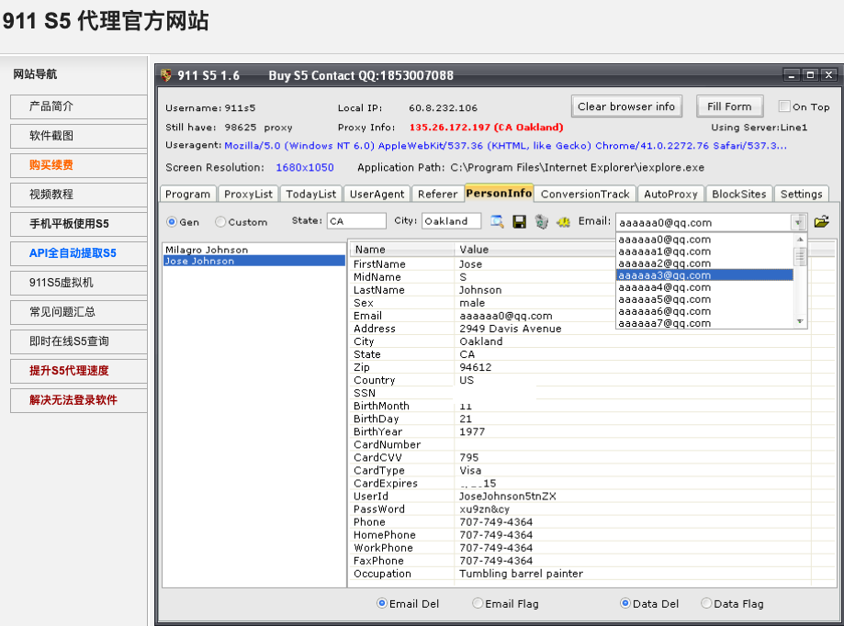Click the Fill Form button
The height and width of the screenshot is (626, 844).
coord(729,106)
